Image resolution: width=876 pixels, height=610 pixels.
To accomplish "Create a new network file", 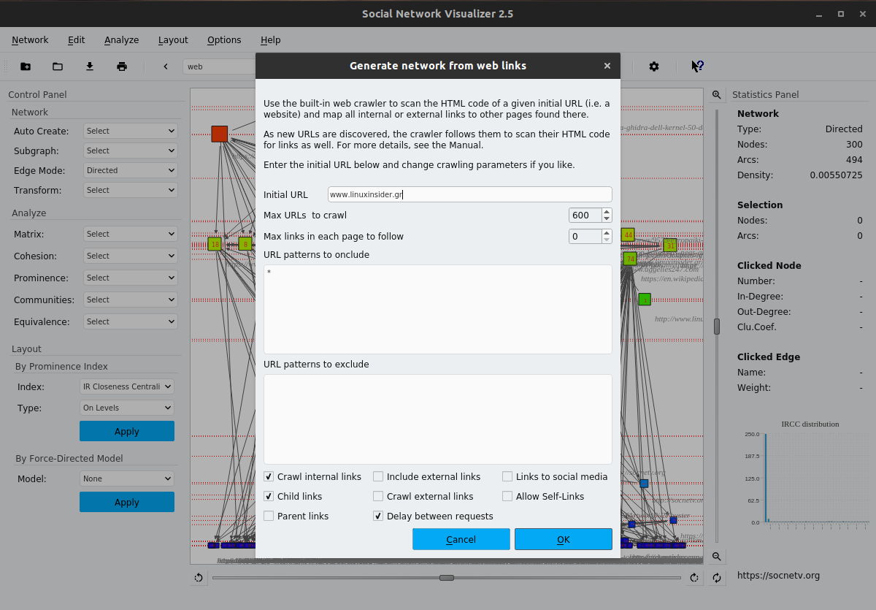I will [x=26, y=66].
